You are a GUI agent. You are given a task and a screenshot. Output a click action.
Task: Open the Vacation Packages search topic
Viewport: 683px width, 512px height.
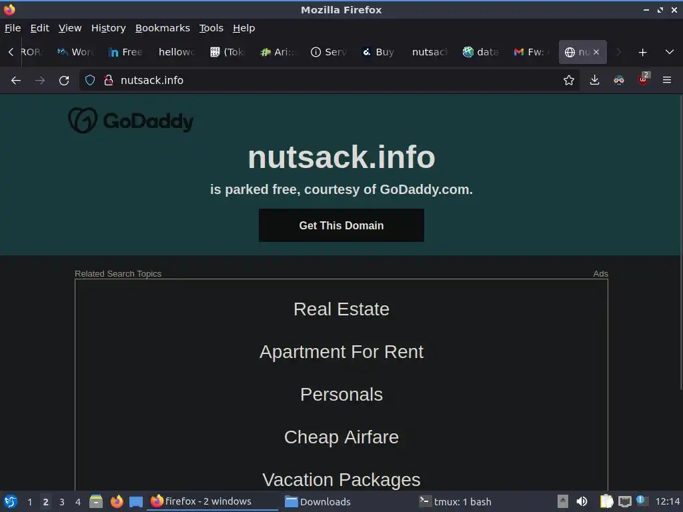341,480
